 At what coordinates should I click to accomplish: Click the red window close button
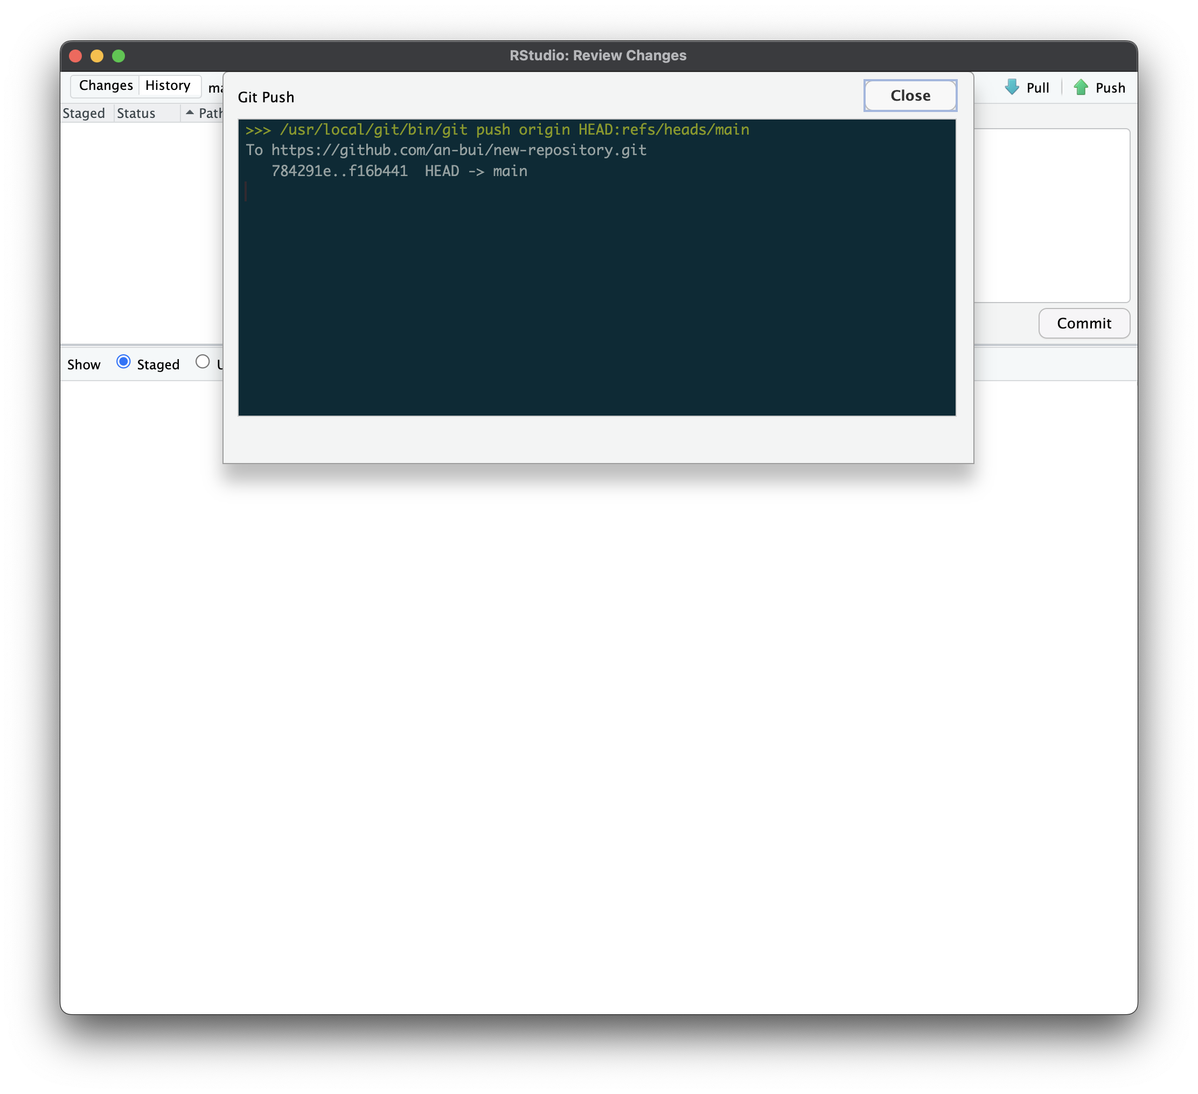click(x=75, y=56)
